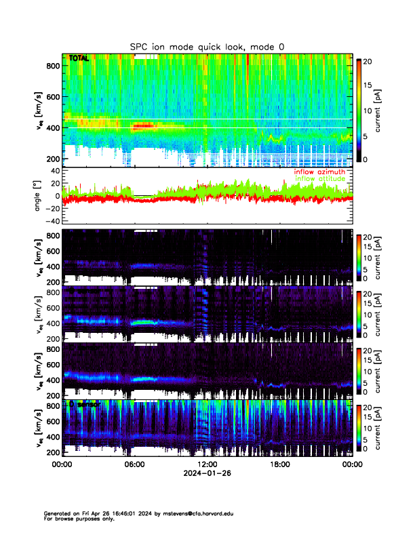Viewport: 415px width, 537px height.
Task: Click the bottom D sensor panel's color bar
Action: point(359,427)
